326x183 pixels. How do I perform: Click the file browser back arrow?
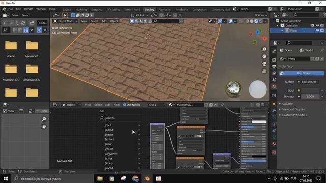coord(5,23)
